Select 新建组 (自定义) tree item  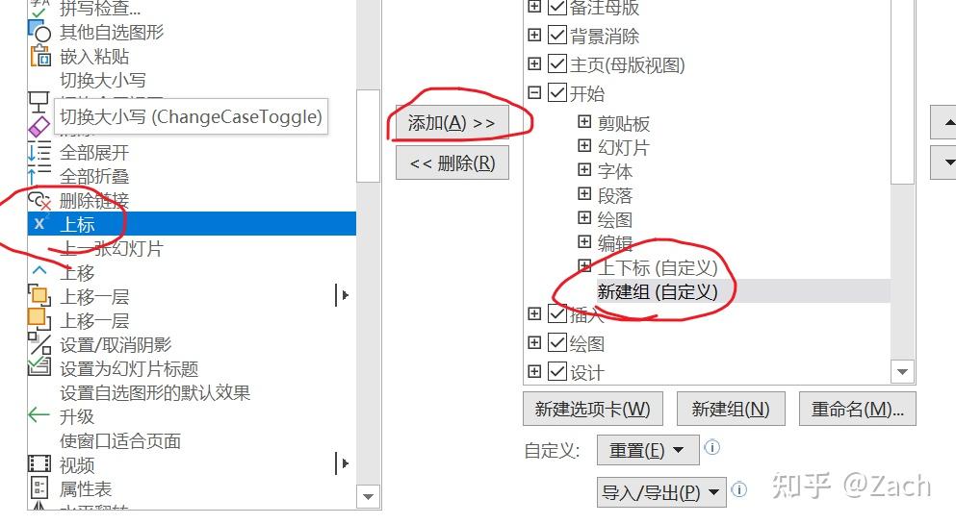point(658,291)
